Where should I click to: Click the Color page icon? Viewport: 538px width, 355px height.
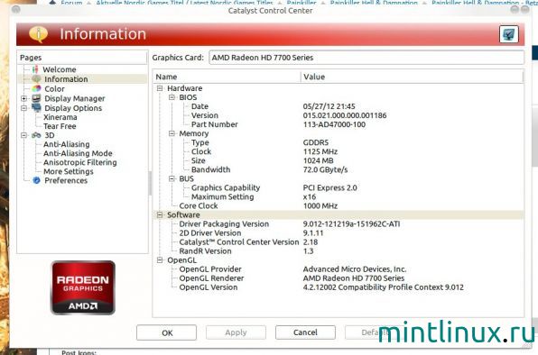coord(36,88)
